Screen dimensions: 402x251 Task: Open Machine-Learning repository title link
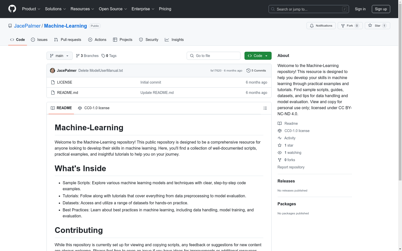pyautogui.click(x=66, y=26)
